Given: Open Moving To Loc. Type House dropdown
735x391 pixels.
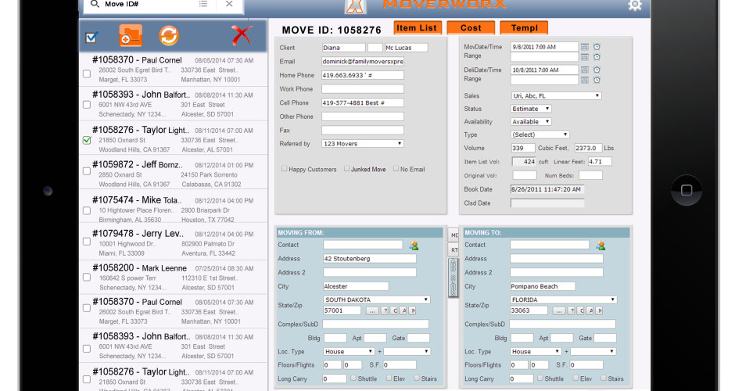Looking at the screenshot, I should pos(536,351).
